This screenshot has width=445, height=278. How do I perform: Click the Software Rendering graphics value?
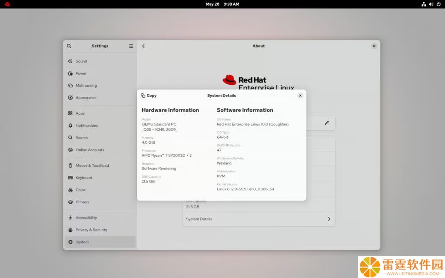tap(159, 169)
